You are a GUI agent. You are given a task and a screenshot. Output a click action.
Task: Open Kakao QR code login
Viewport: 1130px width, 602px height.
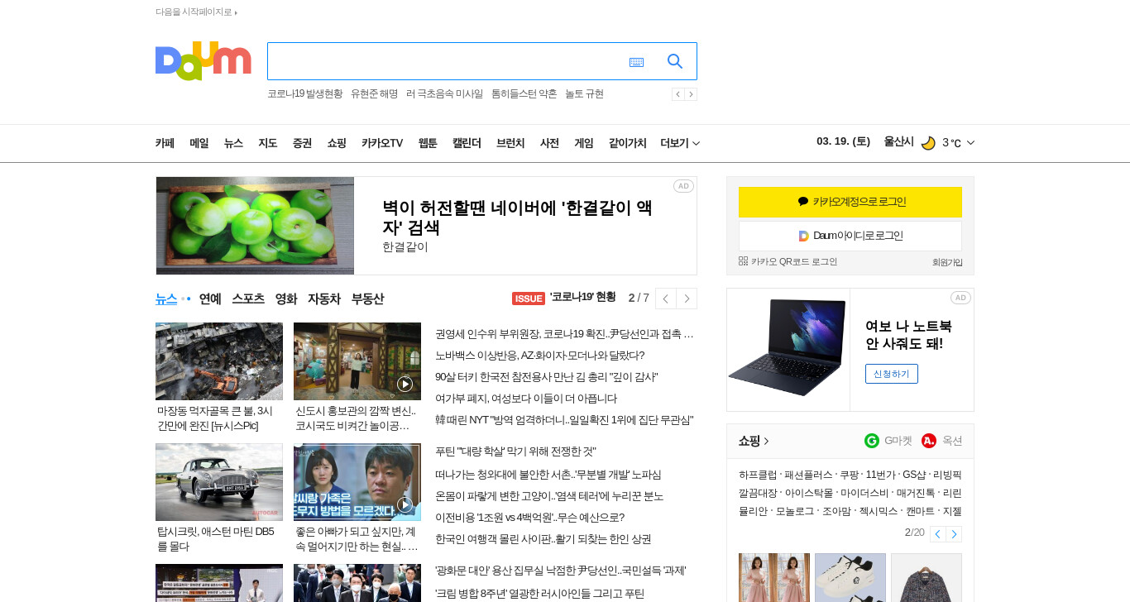pos(788,261)
